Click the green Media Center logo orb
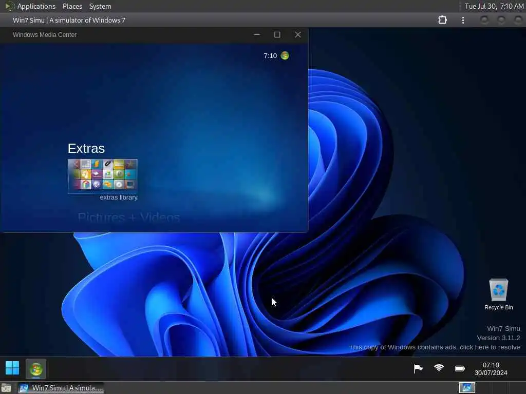 pos(285,55)
